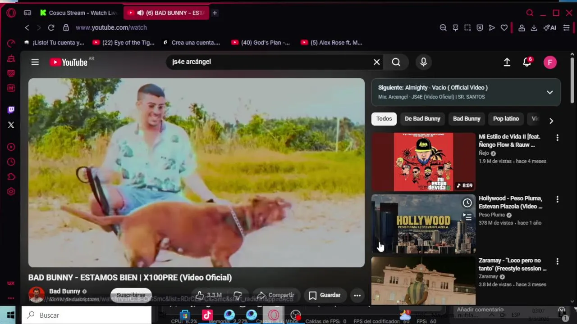Image resolution: width=577 pixels, height=324 pixels.
Task: Open the '(22) Eye of the Tig...' bookmark
Action: click(124, 43)
